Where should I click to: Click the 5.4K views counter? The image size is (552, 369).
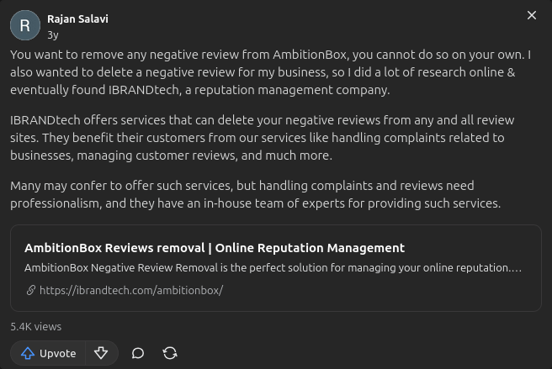pyautogui.click(x=35, y=326)
